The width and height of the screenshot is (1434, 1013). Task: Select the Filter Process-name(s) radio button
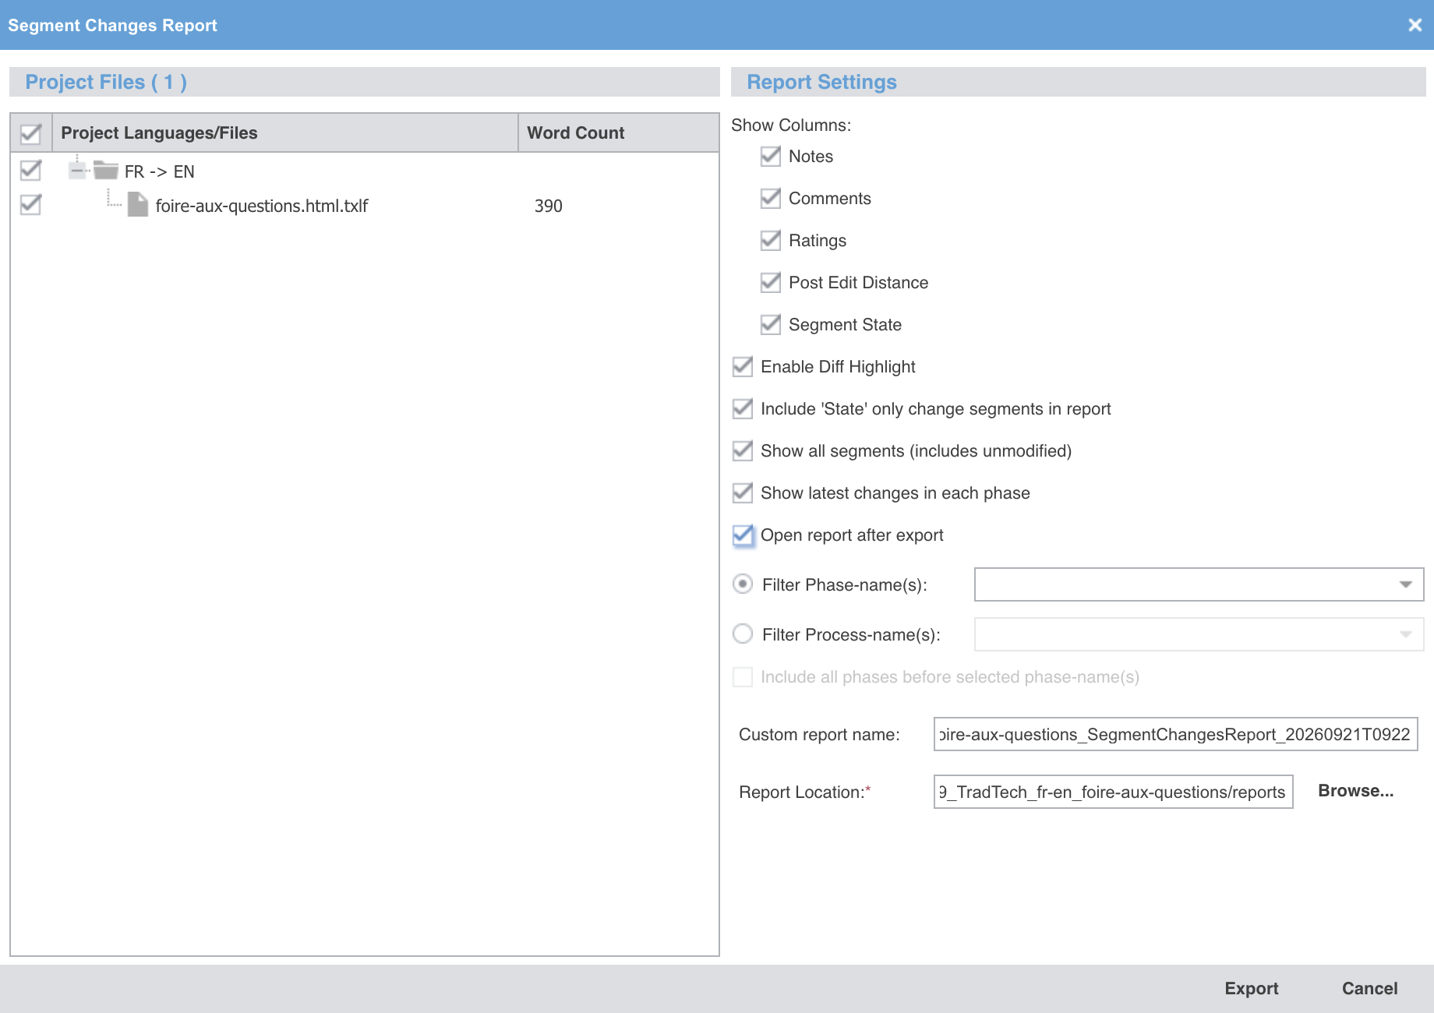[x=743, y=634]
